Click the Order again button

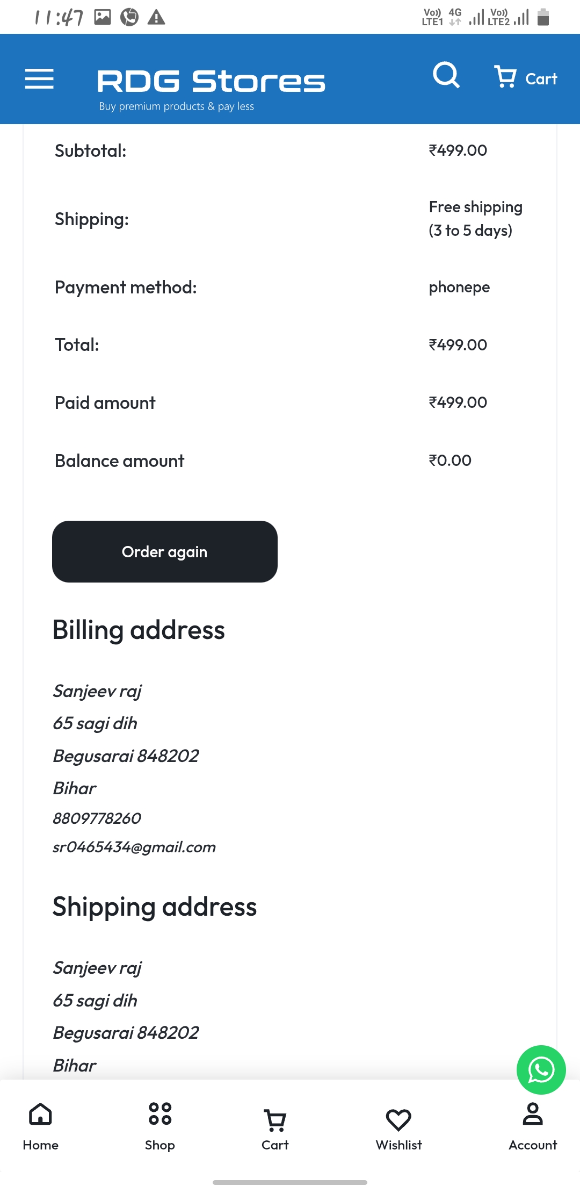(x=165, y=551)
